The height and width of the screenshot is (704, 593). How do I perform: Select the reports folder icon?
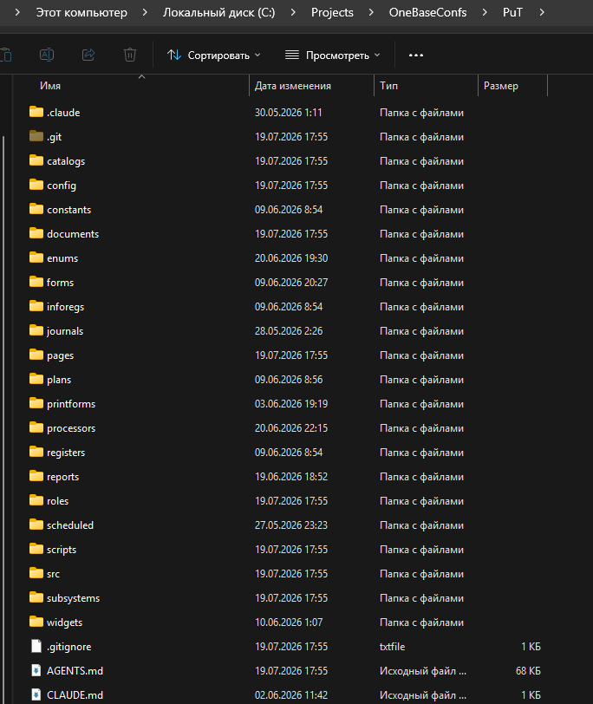(36, 475)
